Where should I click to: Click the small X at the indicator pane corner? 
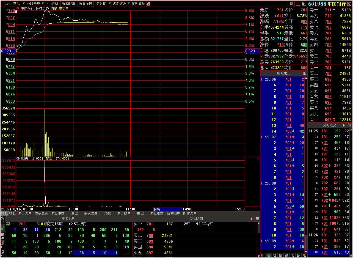pyautogui.click(x=258, y=159)
